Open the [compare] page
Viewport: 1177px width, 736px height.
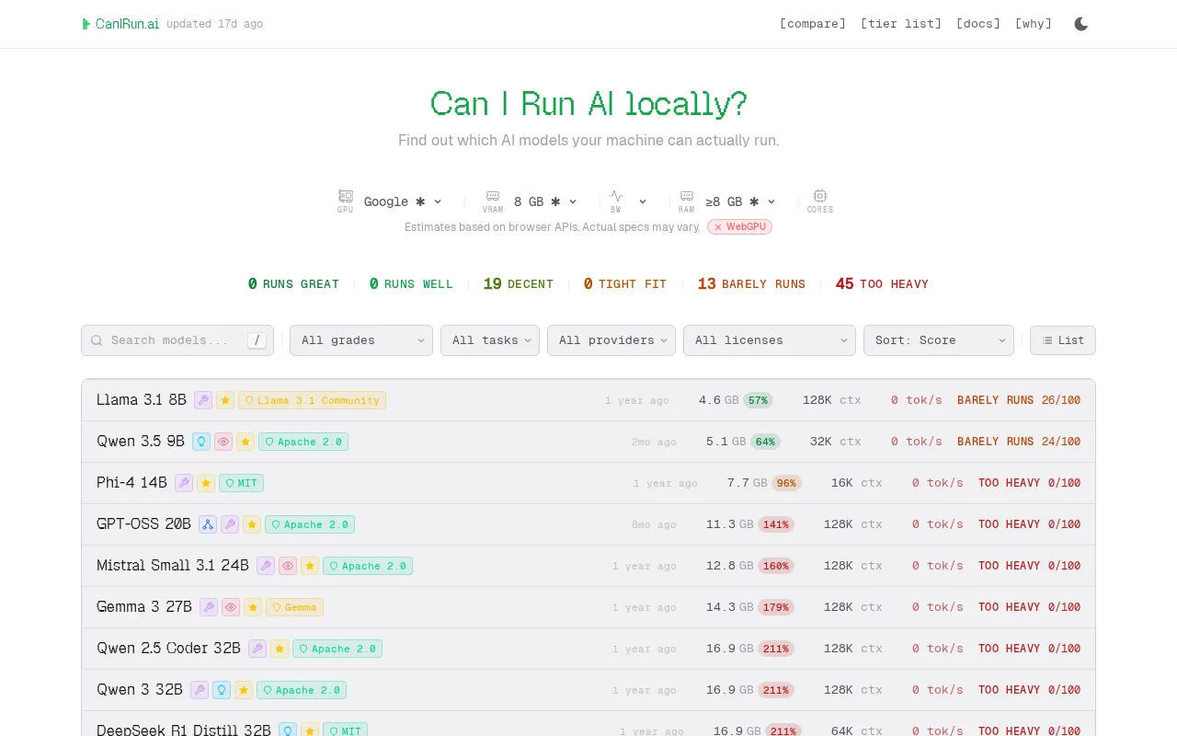point(813,24)
